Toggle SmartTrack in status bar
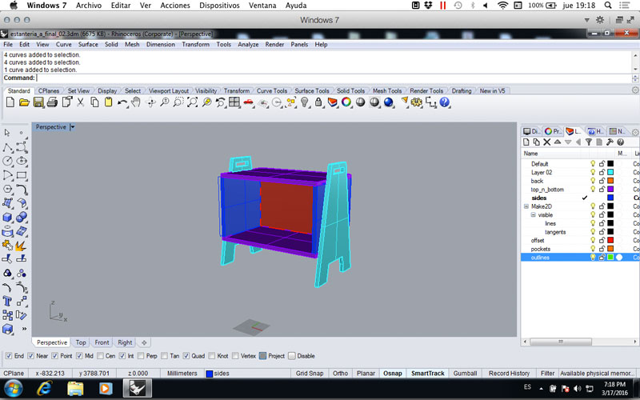 point(428,374)
